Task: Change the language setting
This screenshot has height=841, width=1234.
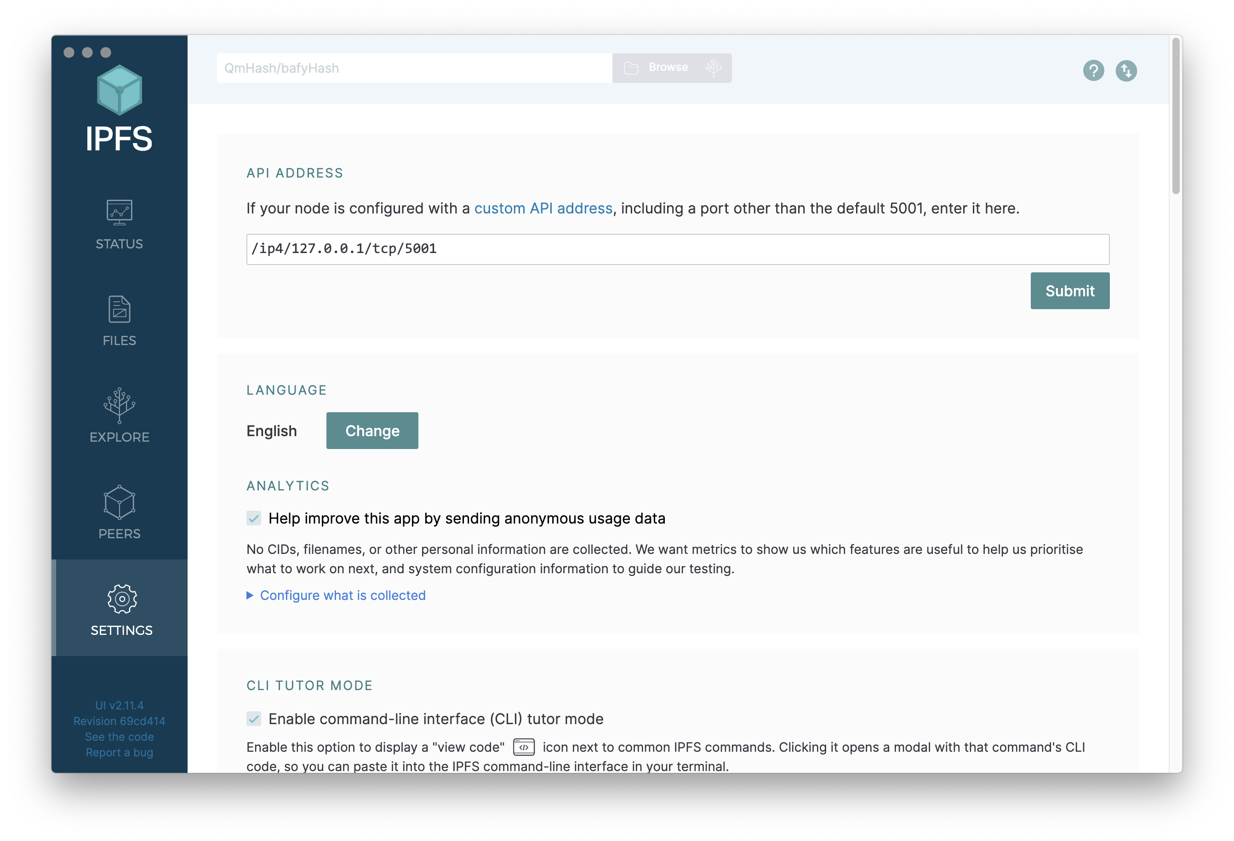Action: (372, 431)
